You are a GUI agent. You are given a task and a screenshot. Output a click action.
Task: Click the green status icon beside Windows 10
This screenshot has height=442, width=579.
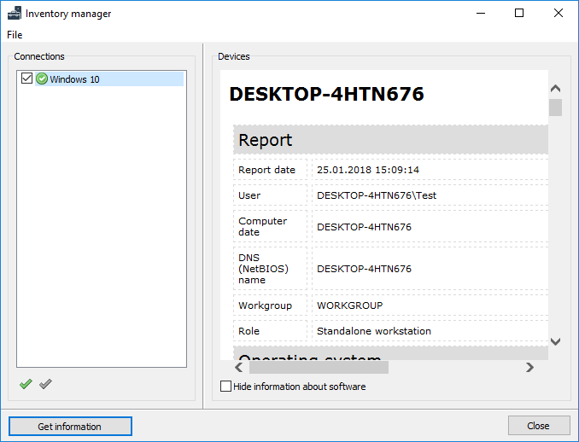pyautogui.click(x=41, y=79)
